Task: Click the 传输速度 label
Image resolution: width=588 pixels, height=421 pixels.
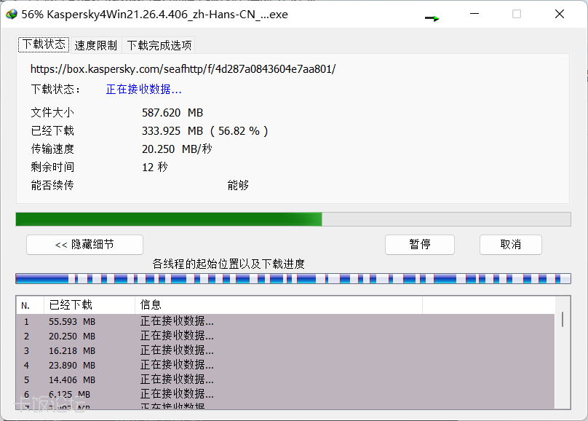Action: 52,149
